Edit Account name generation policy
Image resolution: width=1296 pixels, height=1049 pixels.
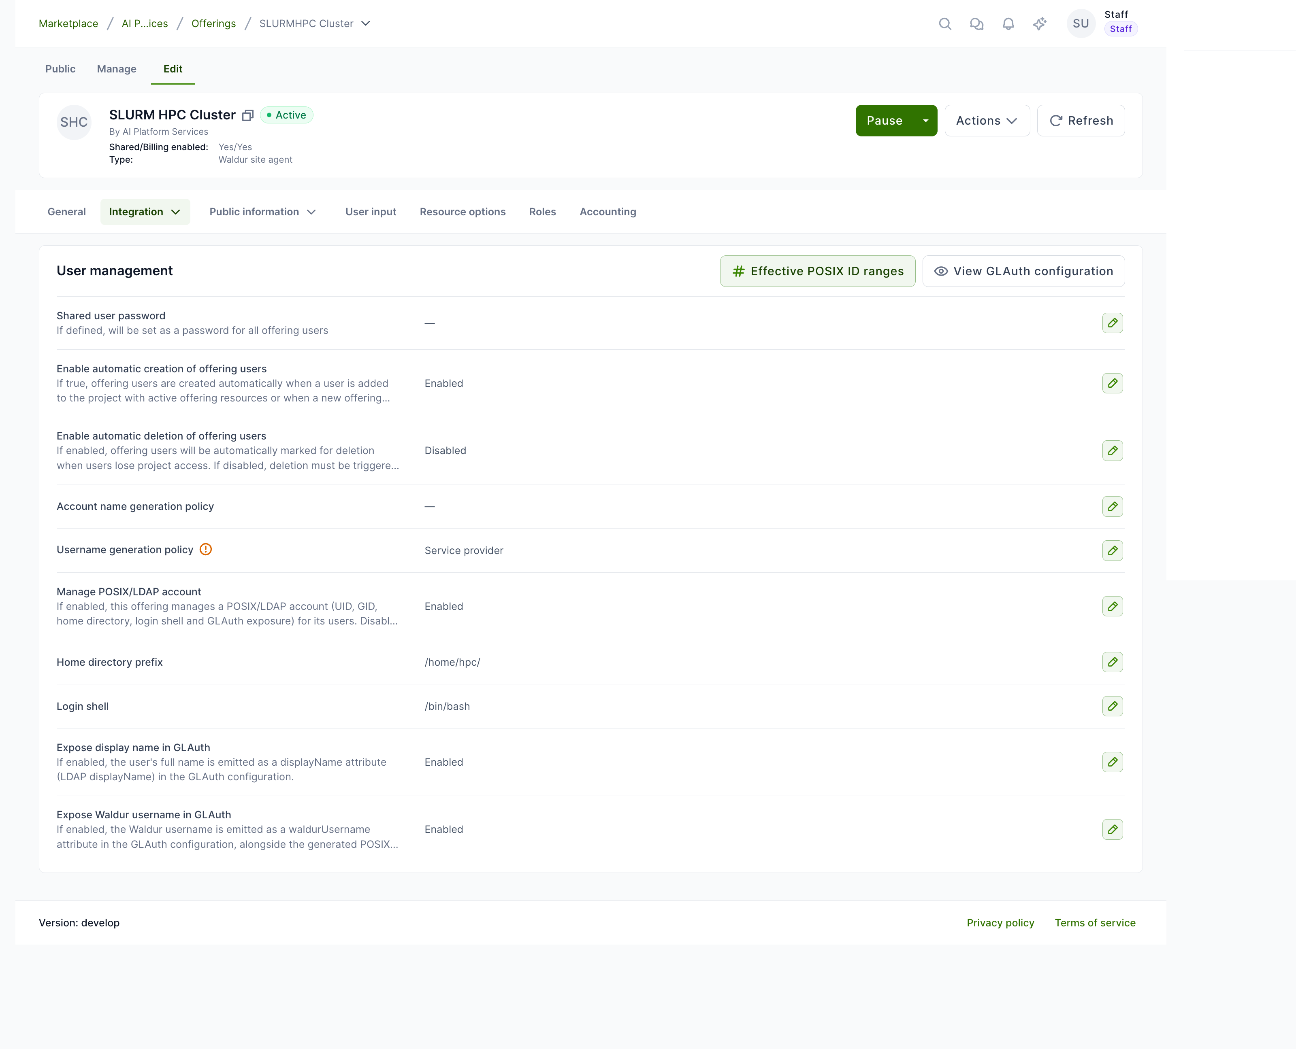coord(1112,506)
